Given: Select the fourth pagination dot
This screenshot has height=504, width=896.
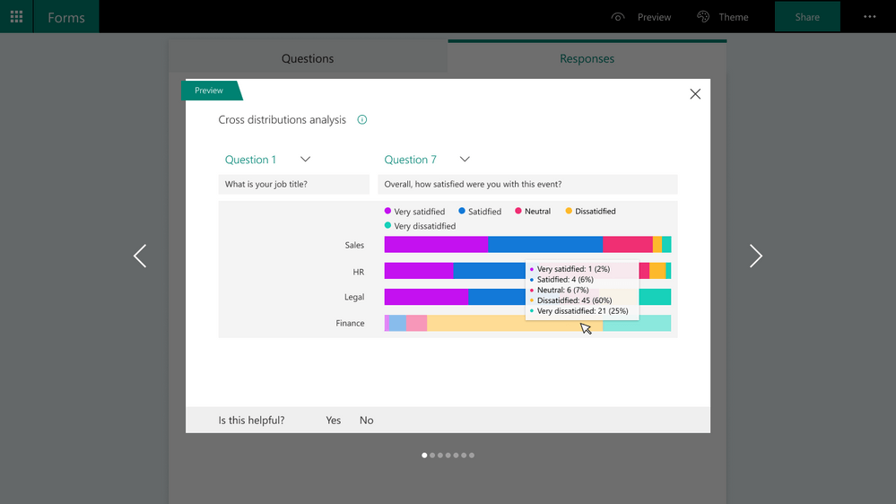Looking at the screenshot, I should [448, 456].
